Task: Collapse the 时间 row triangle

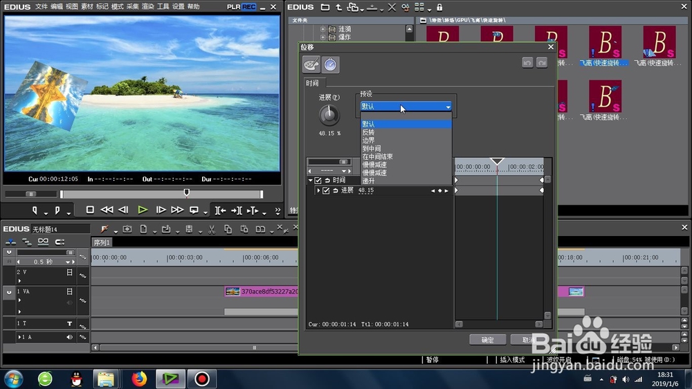Action: pos(310,180)
